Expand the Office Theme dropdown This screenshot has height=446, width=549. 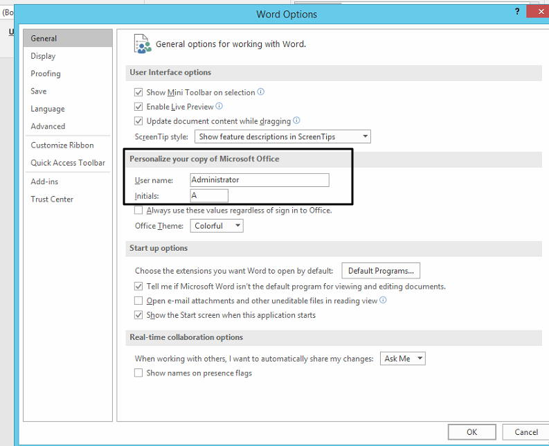[x=217, y=226]
